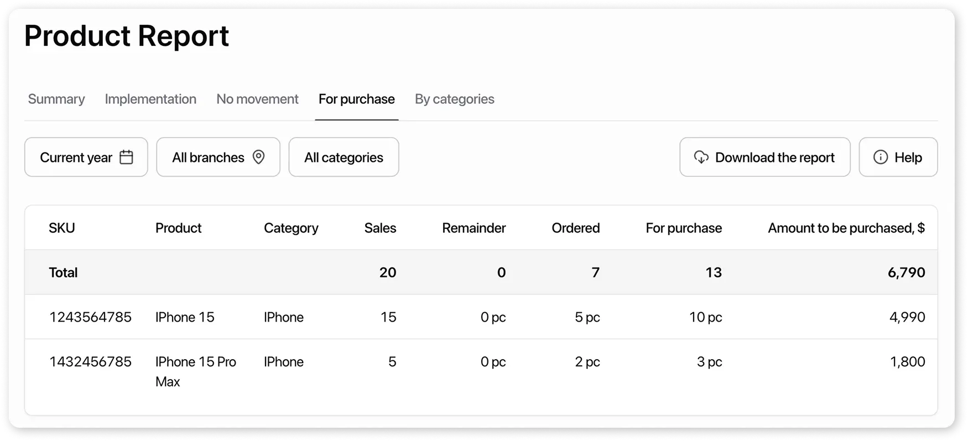Switch to the By categories tab
Screen dimensions: 968x441
454,99
